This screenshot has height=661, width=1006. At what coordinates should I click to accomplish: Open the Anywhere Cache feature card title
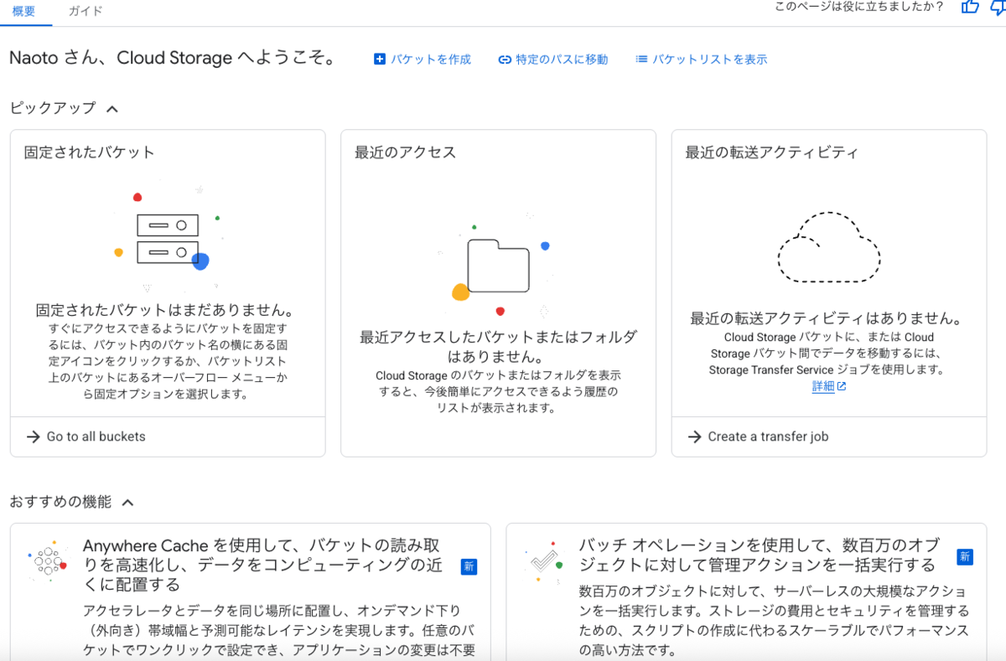(x=263, y=565)
